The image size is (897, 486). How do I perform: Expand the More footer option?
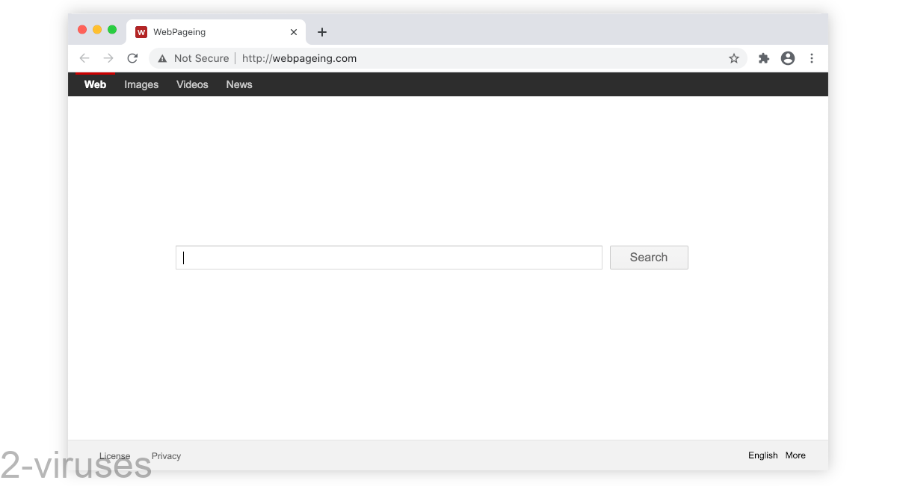(x=795, y=455)
